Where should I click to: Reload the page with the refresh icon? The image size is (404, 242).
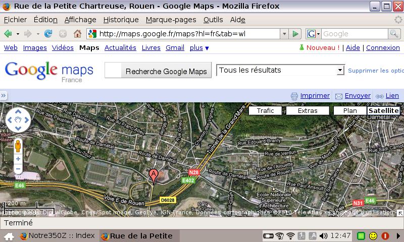(x=48, y=34)
